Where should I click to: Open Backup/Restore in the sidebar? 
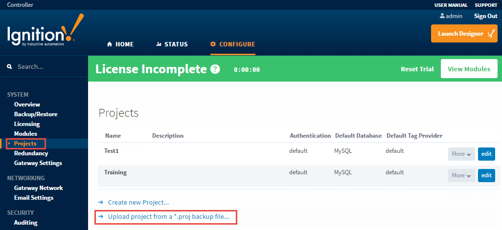[36, 114]
